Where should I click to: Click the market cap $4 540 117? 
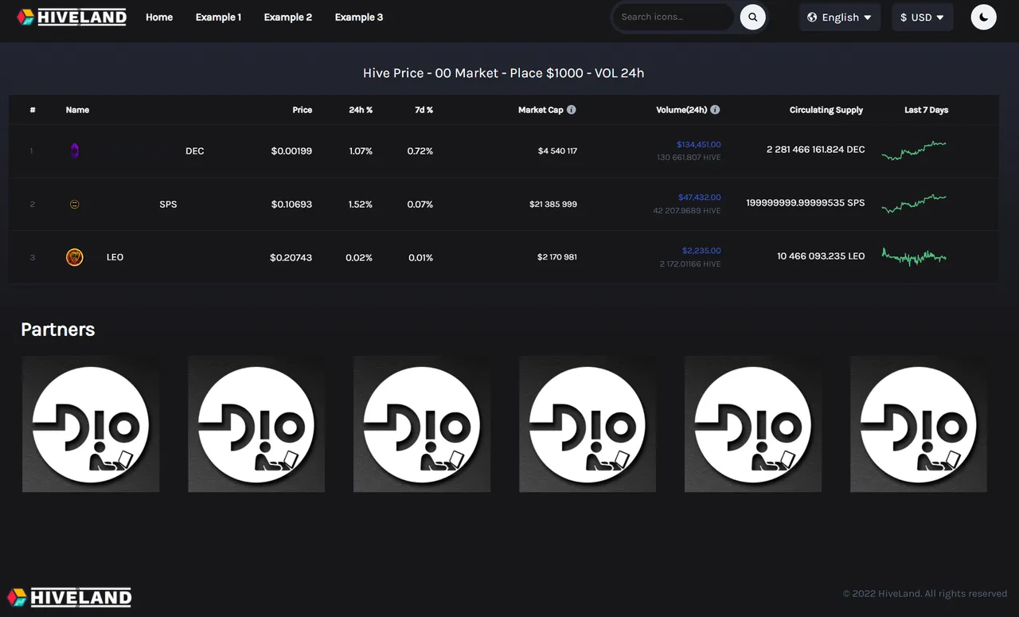point(557,151)
